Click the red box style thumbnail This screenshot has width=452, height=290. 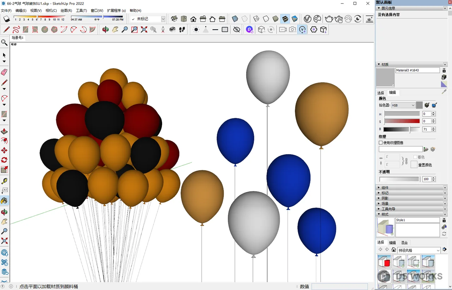pyautogui.click(x=384, y=262)
